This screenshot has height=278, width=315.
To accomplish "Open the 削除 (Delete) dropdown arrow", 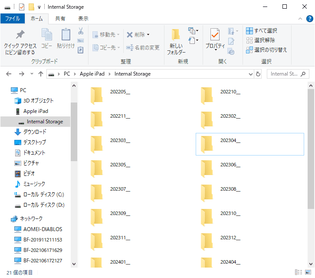I will coord(148,35).
